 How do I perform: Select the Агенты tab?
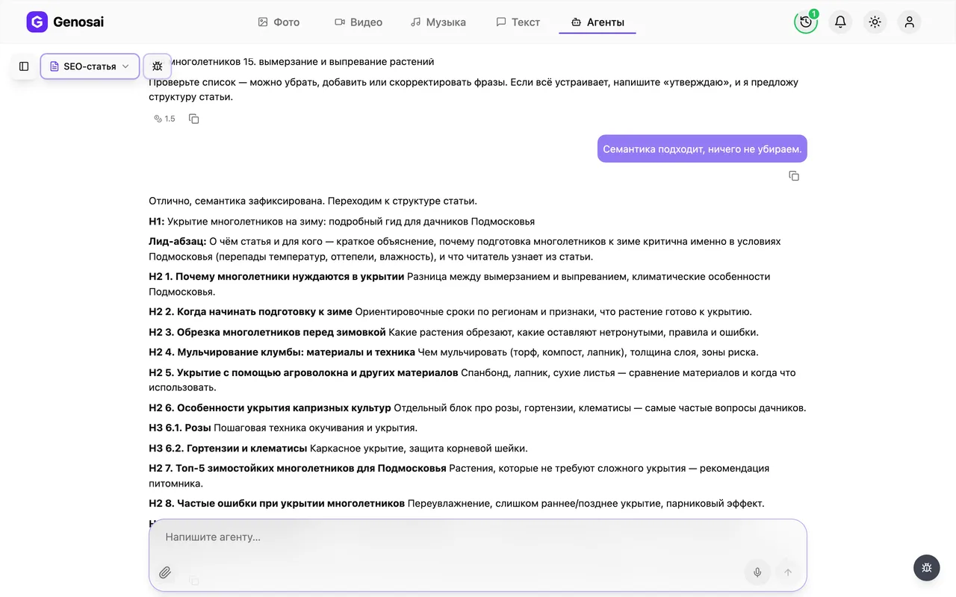tap(597, 22)
